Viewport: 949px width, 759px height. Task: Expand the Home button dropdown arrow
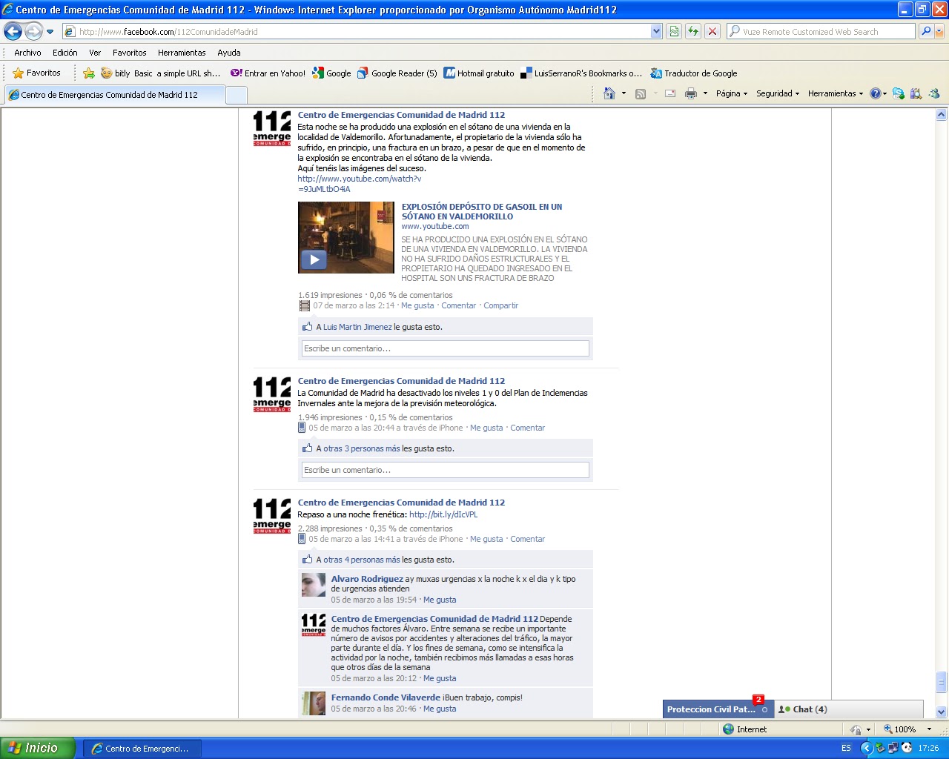[x=624, y=93]
